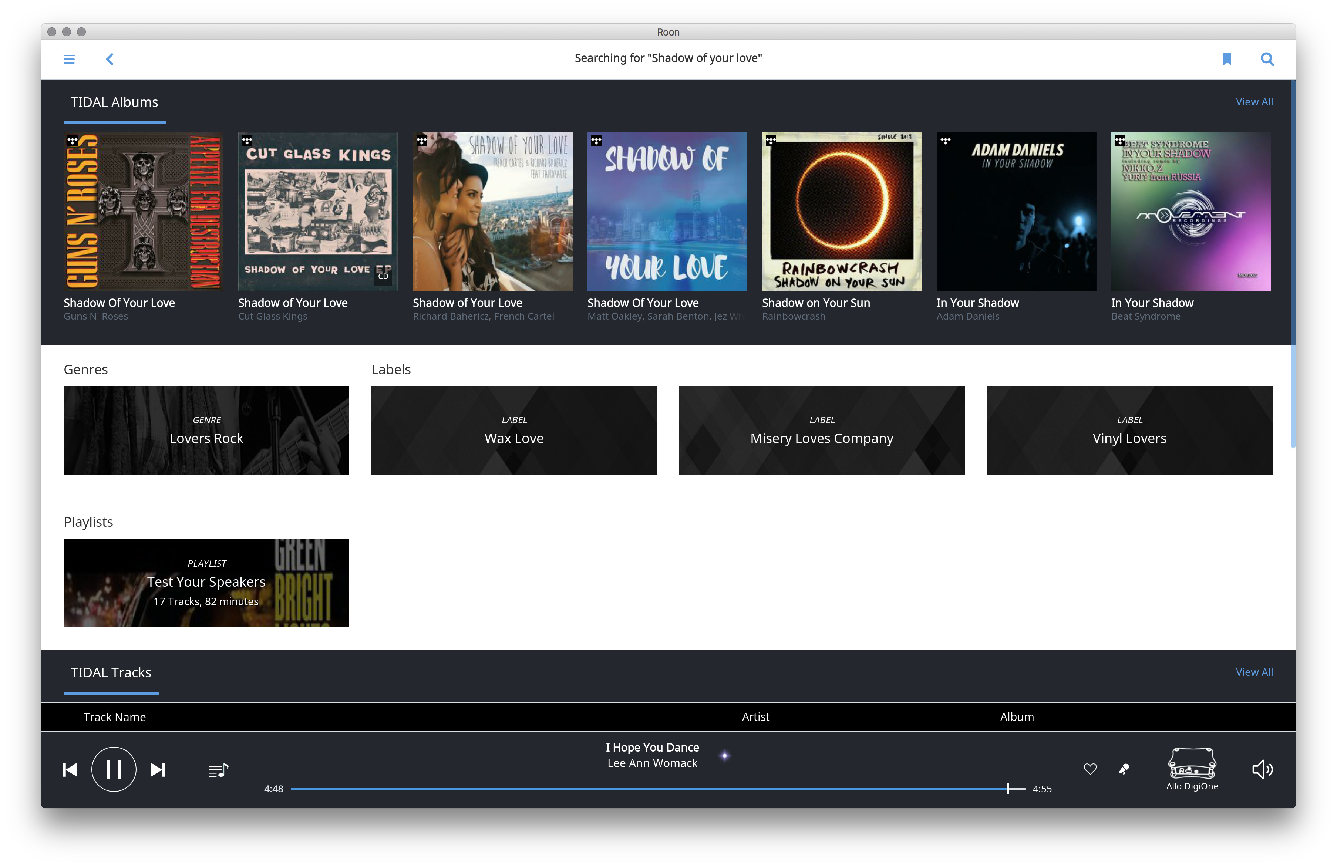The height and width of the screenshot is (867, 1337).
Task: Click 'Shadow on Your Sun' album title
Action: click(816, 303)
